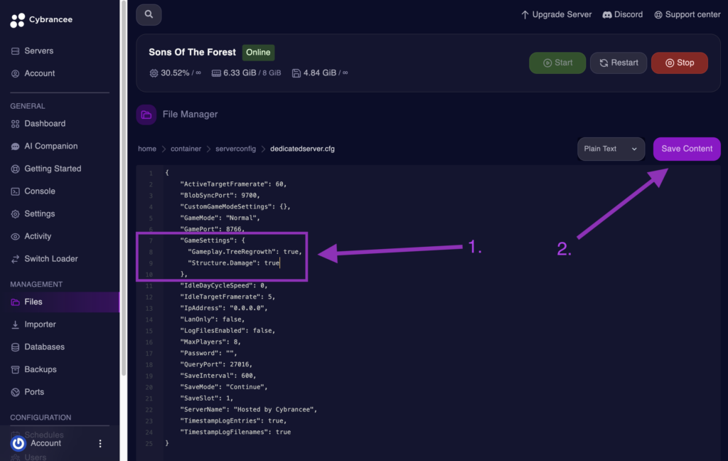Click the "ActiveTargetFramerate": 60 line
The height and width of the screenshot is (461, 728).
233,184
